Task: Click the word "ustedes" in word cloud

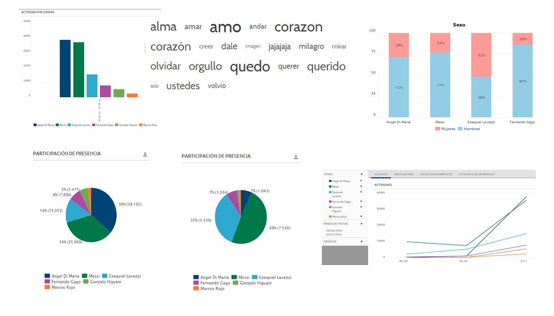Action: click(183, 86)
